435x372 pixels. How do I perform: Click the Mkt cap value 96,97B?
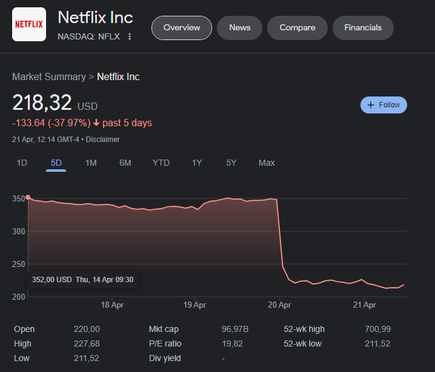235,329
